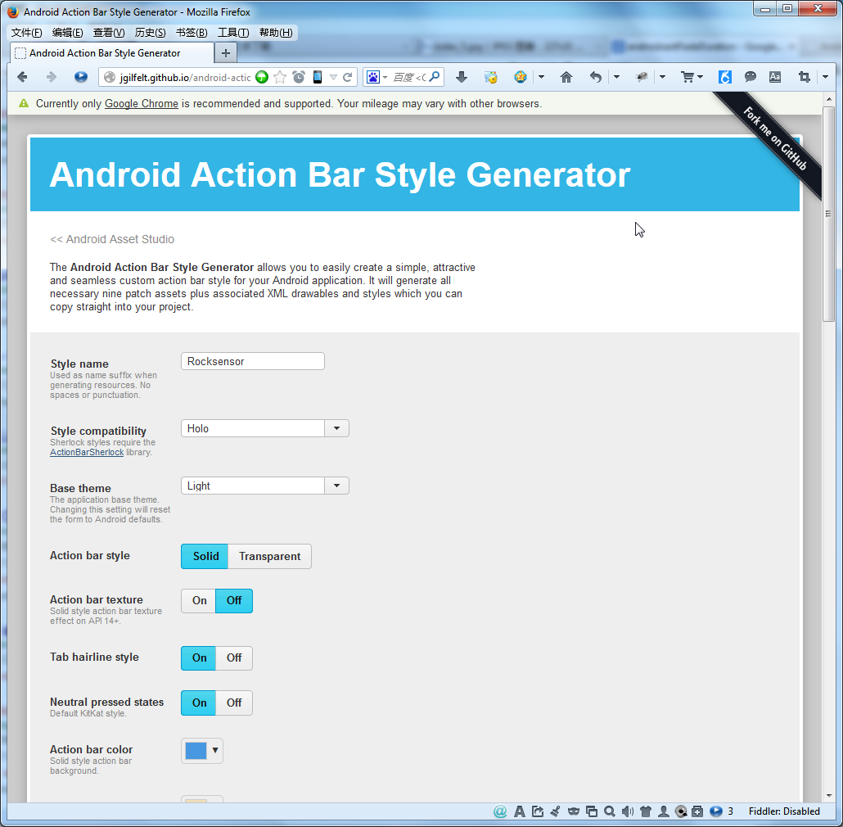
Task: Follow the Google Chrome link
Action: [x=142, y=104]
